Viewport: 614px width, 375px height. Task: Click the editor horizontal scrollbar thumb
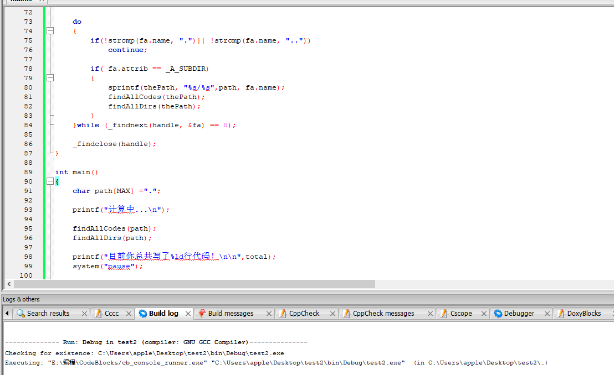pyautogui.click(x=195, y=284)
